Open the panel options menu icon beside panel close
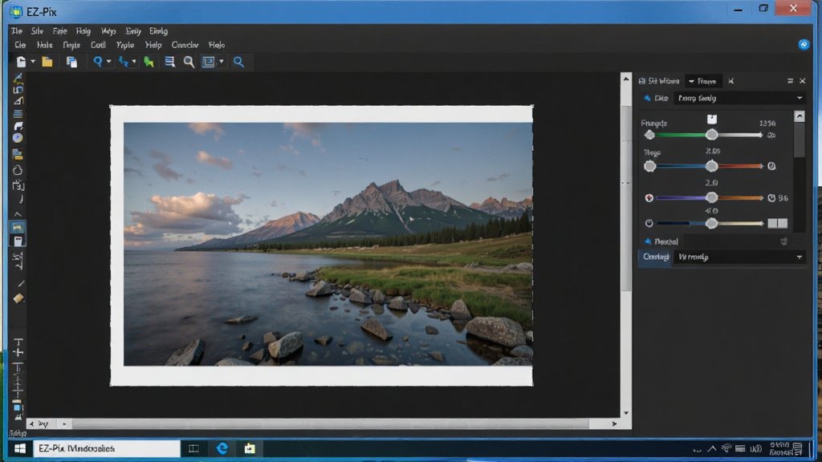 tap(790, 81)
